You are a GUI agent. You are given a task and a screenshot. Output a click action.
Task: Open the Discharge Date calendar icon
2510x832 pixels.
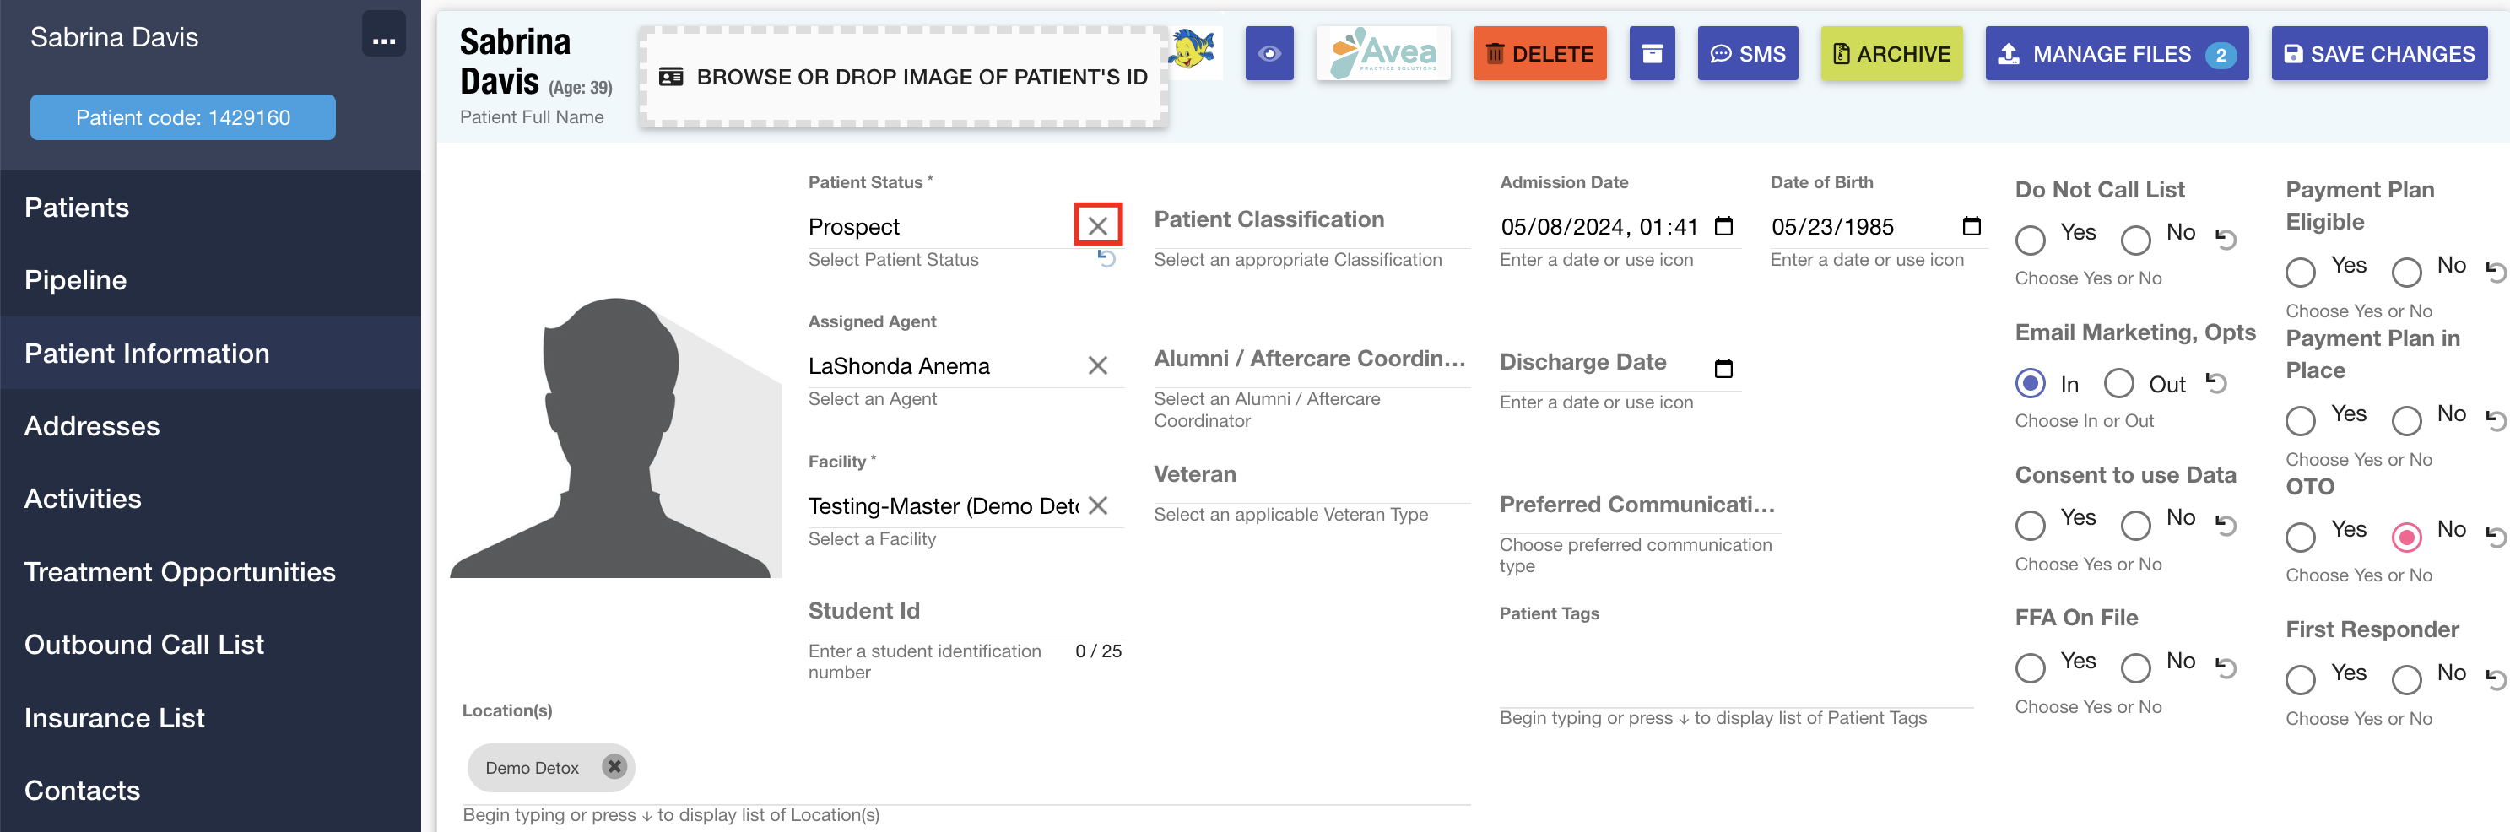coord(1723,368)
